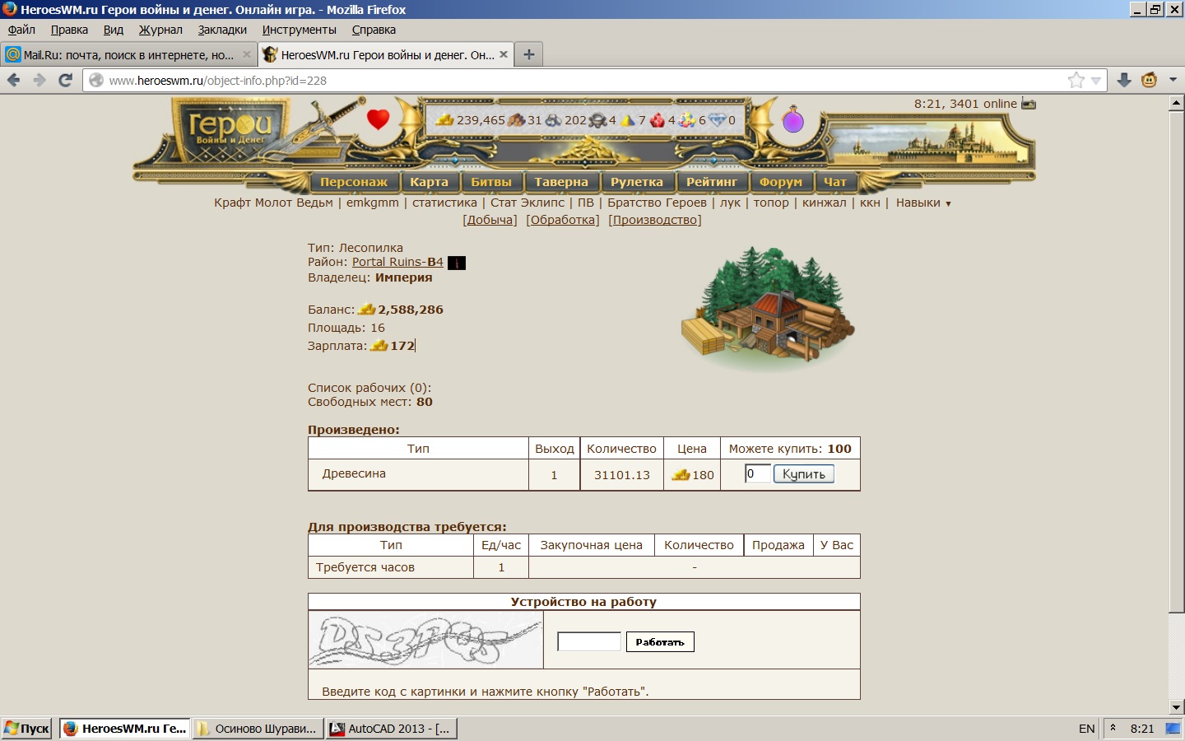Follow the Производство link

coord(655,220)
